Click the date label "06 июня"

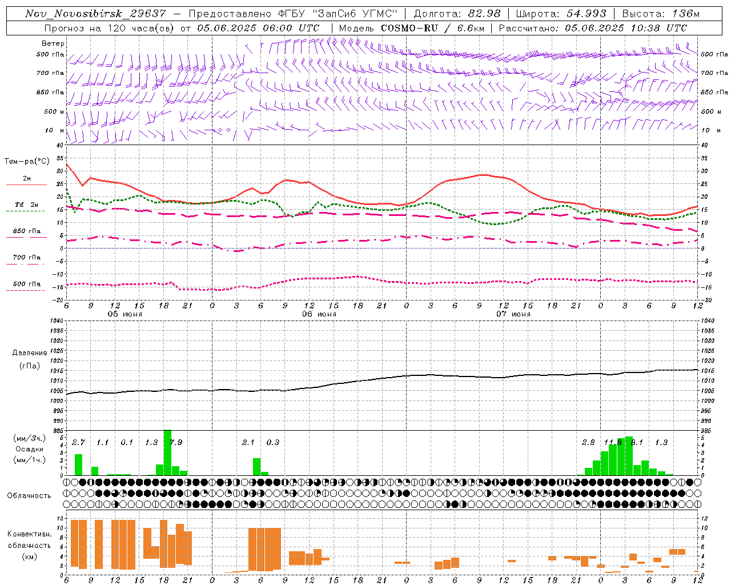319,314
